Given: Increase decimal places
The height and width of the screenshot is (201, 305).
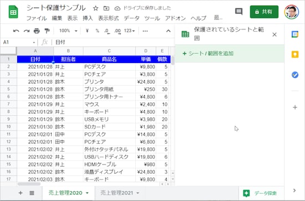Looking at the screenshot, I should click(x=118, y=31).
